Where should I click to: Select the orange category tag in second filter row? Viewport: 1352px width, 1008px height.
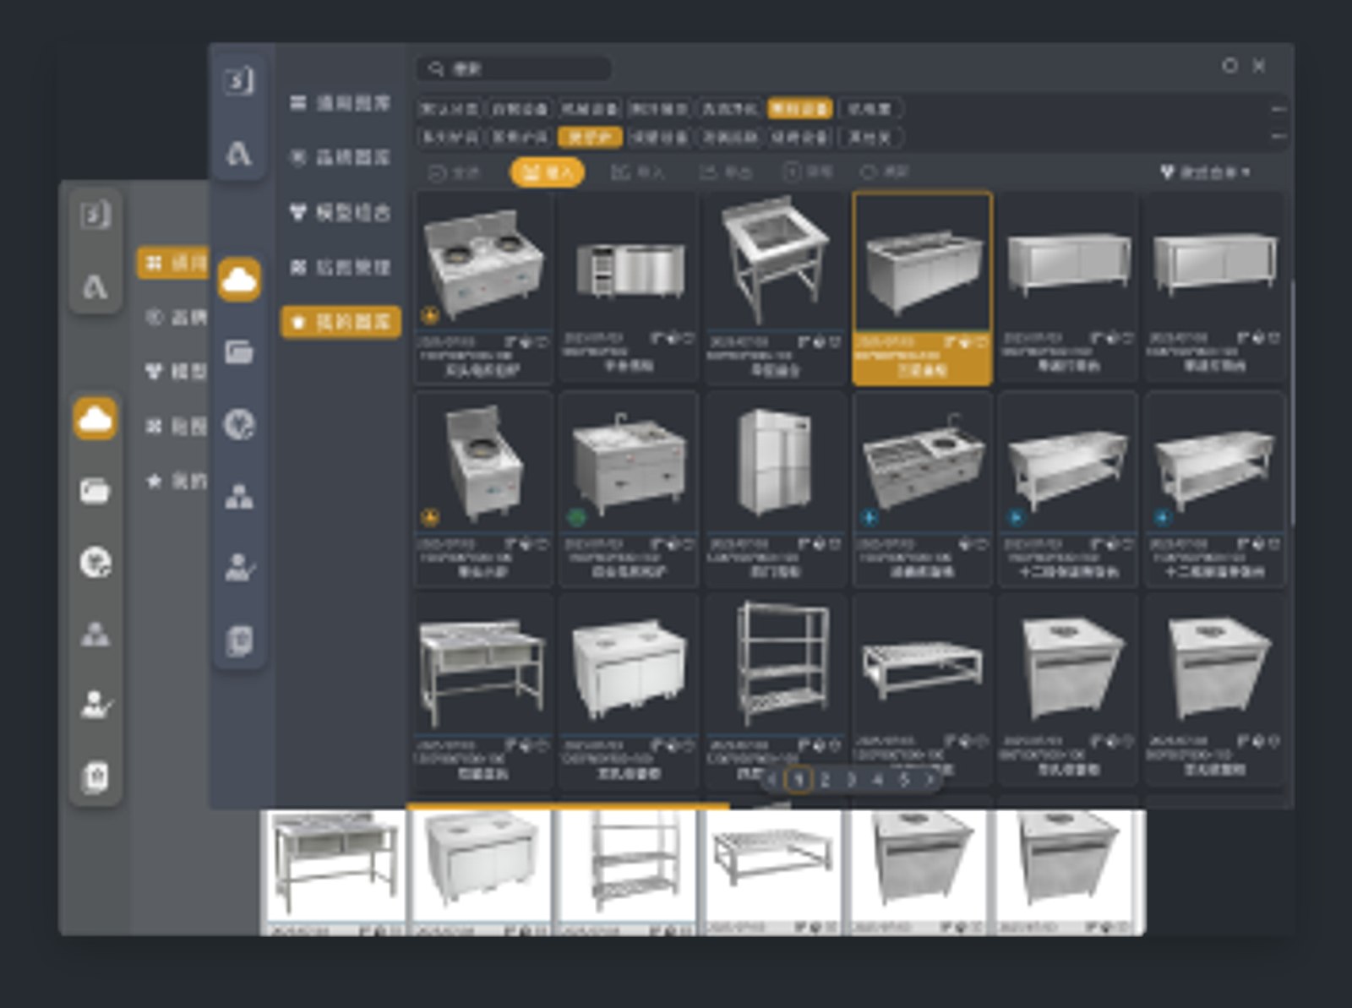coord(590,137)
